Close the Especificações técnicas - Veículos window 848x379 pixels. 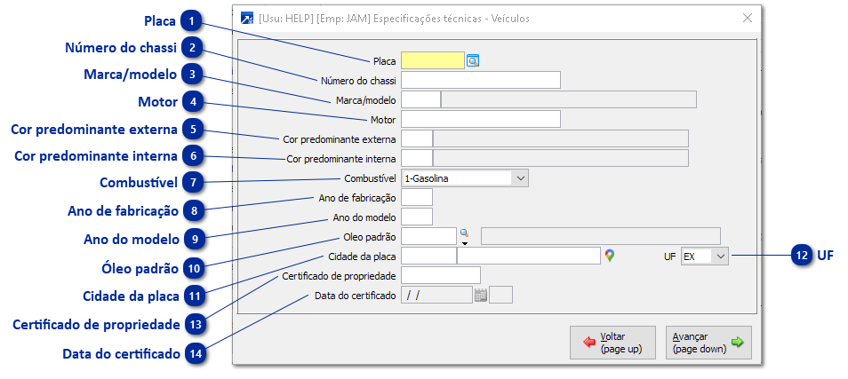coord(748,19)
